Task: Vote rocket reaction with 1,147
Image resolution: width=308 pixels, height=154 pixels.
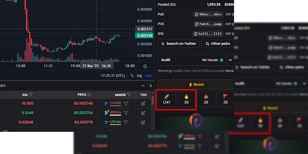Action: coord(167,99)
